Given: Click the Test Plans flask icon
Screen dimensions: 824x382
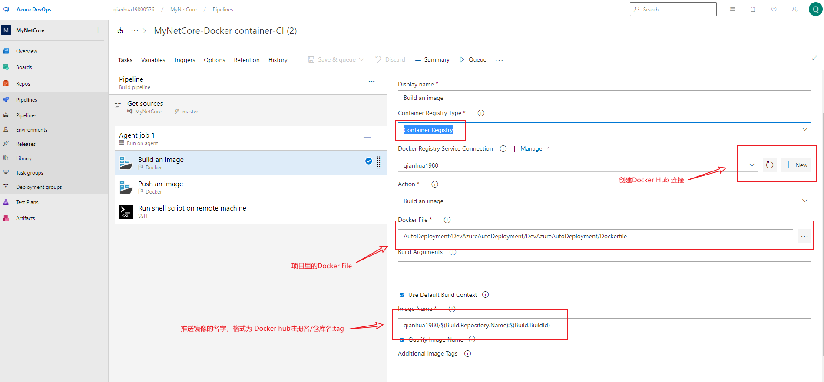Looking at the screenshot, I should (6, 202).
